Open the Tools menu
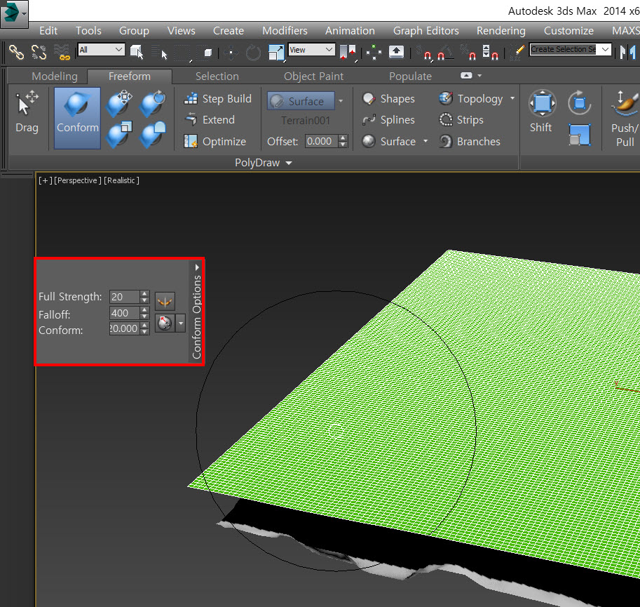The image size is (640, 607). [x=88, y=31]
